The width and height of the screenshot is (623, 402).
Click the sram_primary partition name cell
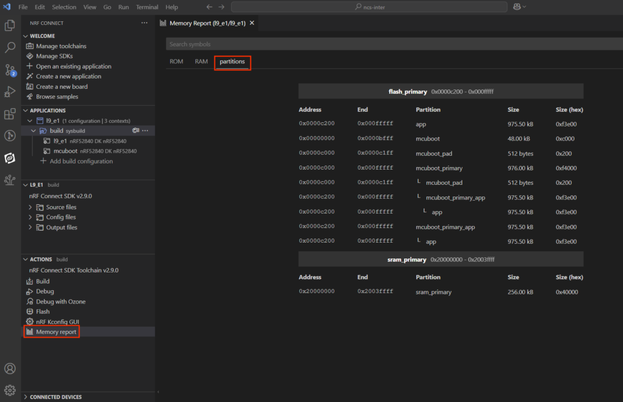pos(433,292)
